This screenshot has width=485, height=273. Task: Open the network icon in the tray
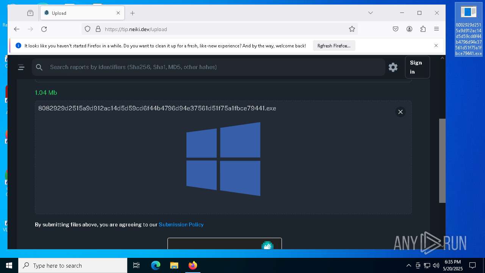click(427, 265)
